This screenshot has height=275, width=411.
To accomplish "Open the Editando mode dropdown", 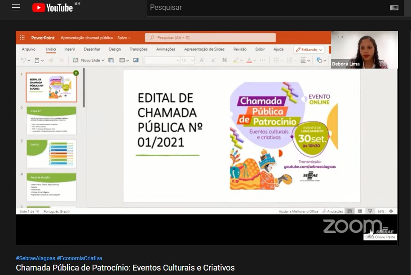I will [x=309, y=50].
